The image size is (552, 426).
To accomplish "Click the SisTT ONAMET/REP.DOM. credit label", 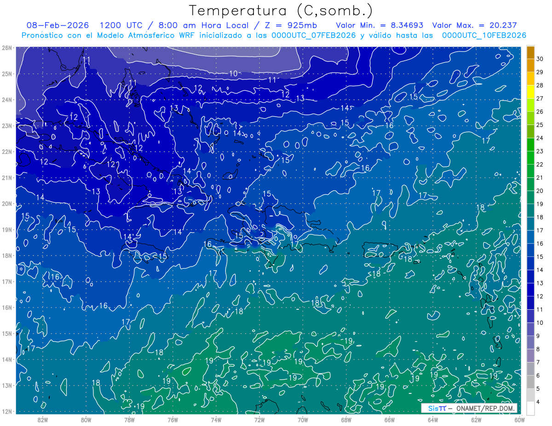I will point(469,409).
